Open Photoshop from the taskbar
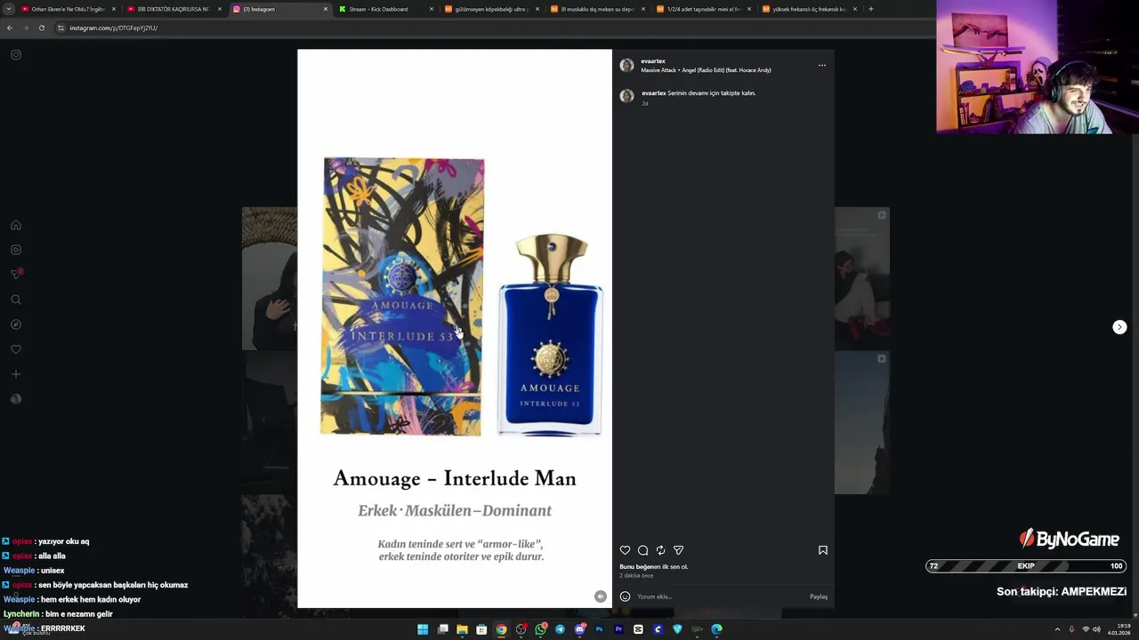Viewport: 1139px width, 640px height. click(x=599, y=629)
